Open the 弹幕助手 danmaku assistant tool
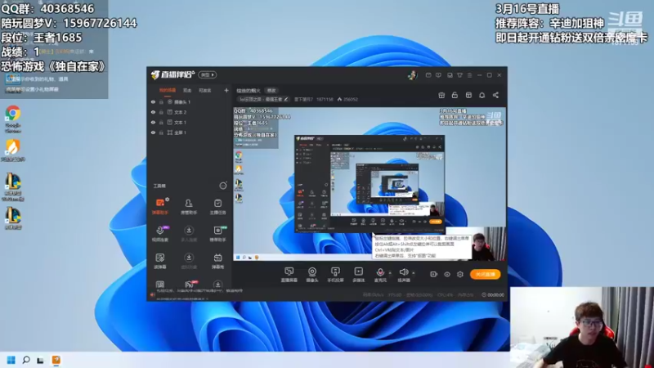This screenshot has width=654, height=368. tap(159, 207)
